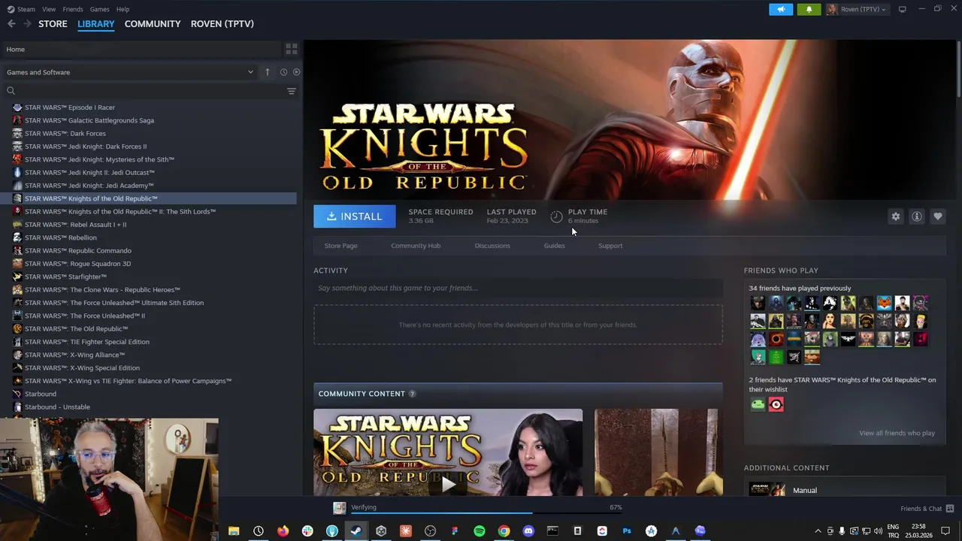962x541 pixels.
Task: Click the blue INSTALL button
Action: pyautogui.click(x=355, y=216)
